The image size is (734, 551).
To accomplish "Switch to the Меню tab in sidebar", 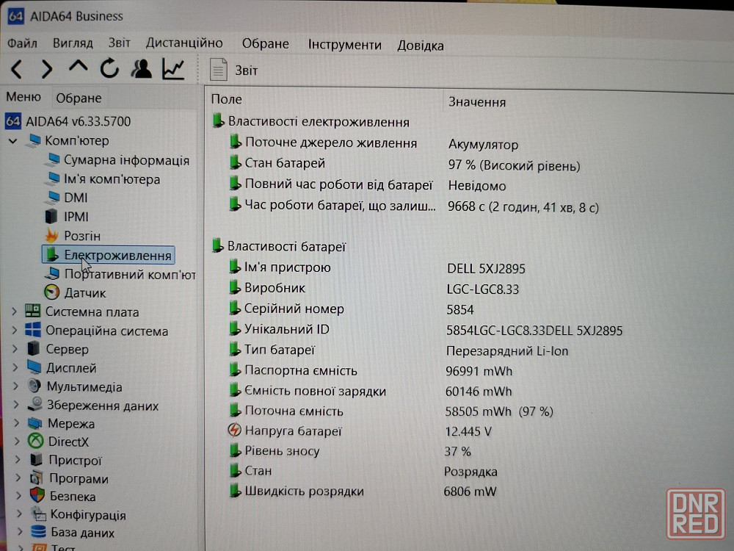I will click(23, 97).
